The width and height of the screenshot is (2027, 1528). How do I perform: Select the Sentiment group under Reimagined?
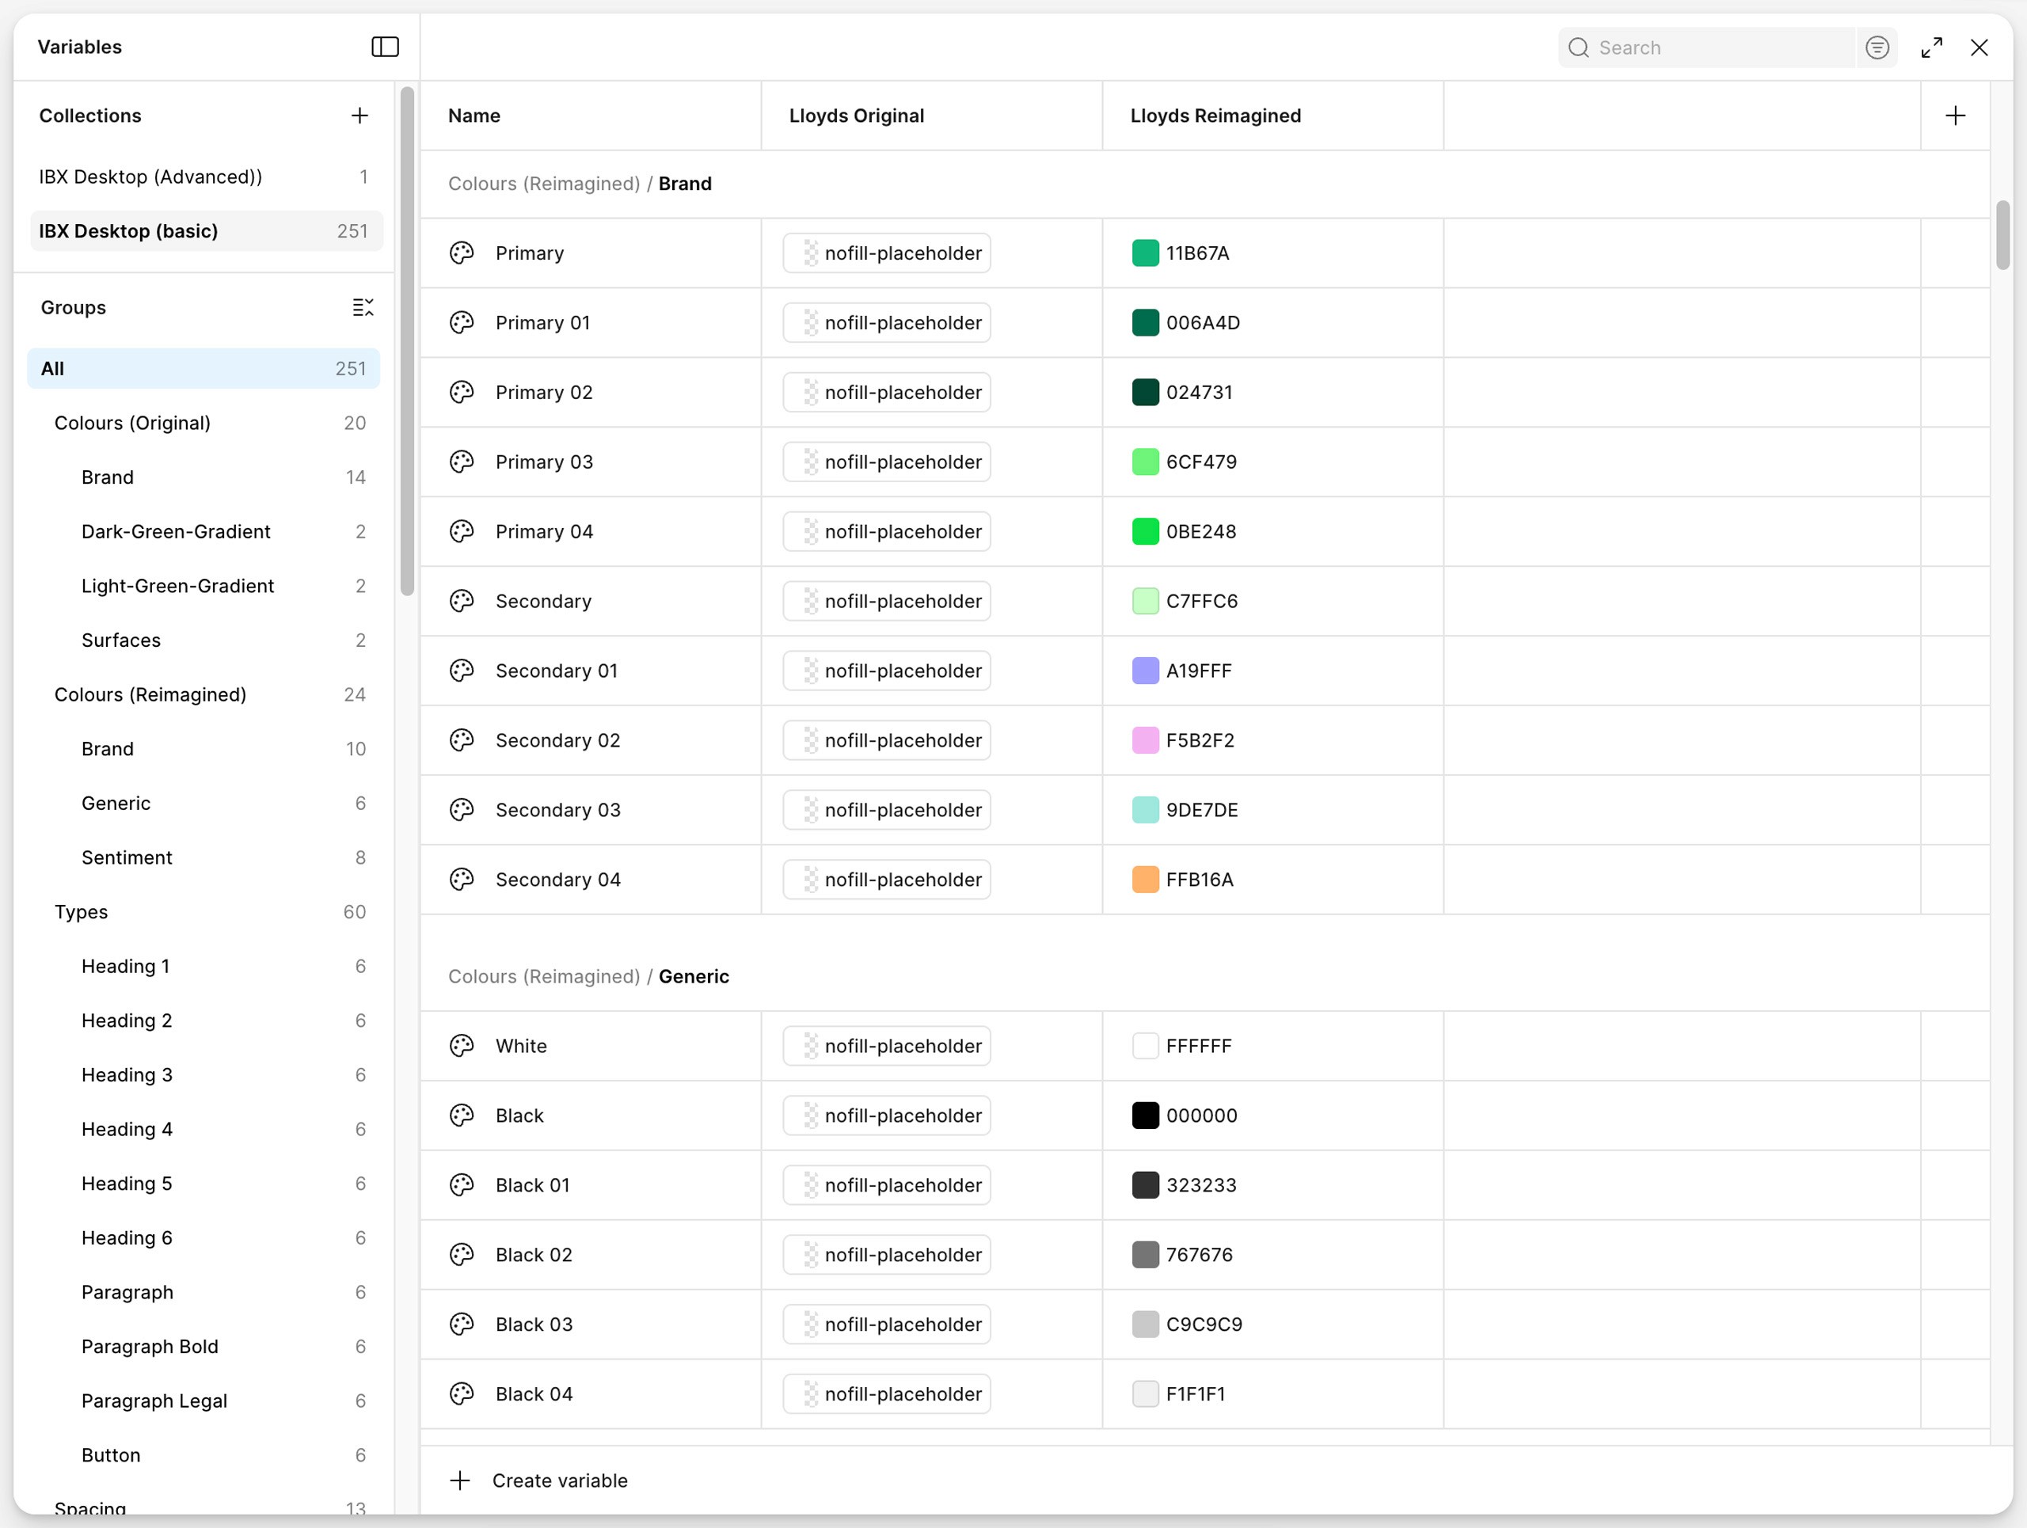tap(127, 857)
